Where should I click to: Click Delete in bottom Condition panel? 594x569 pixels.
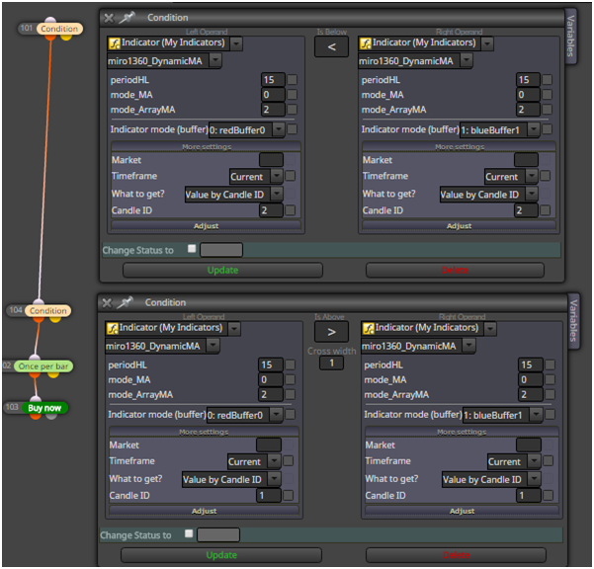point(456,555)
